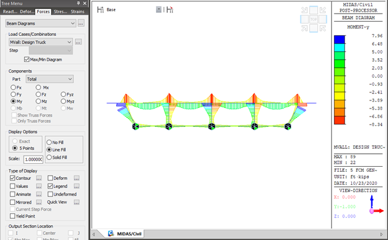The height and width of the screenshot is (240, 388).
Task: Open the Step dropdown
Action: [51, 50]
